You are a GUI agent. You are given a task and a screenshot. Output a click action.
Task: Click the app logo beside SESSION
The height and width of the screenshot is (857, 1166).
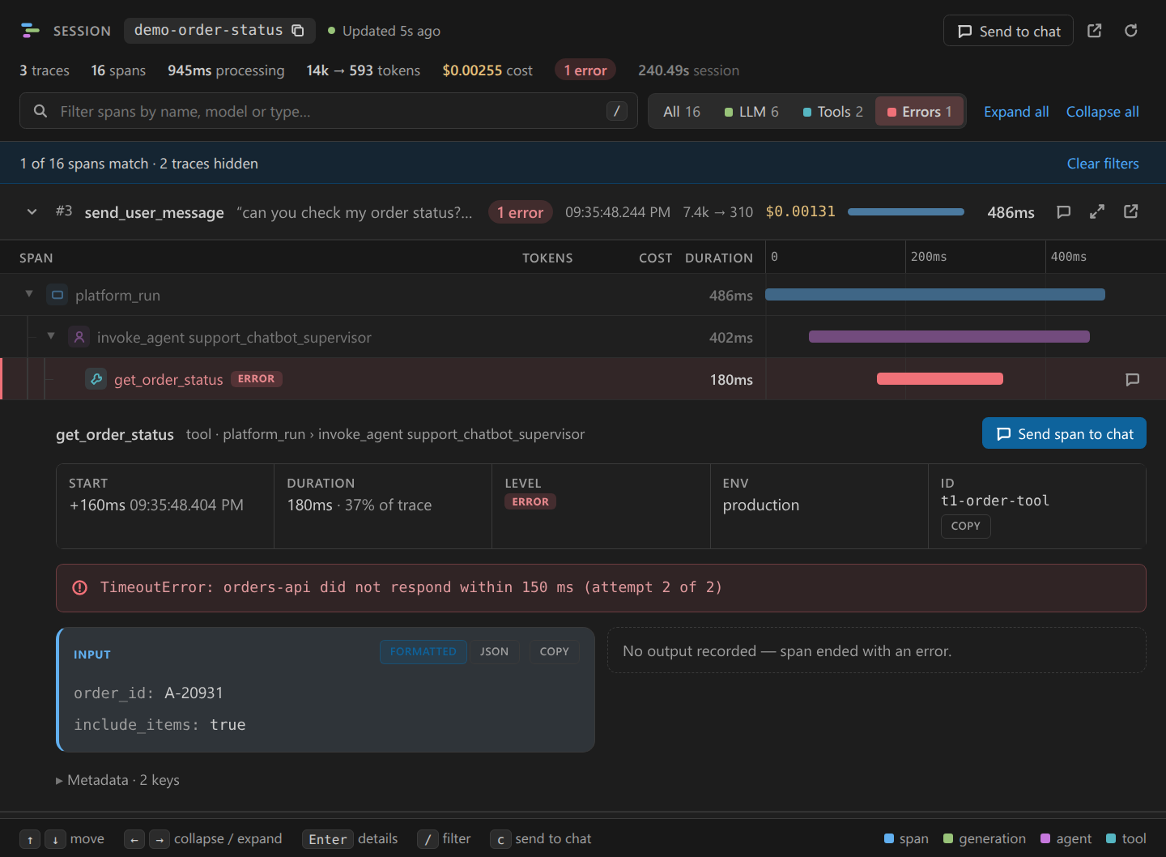(30, 31)
